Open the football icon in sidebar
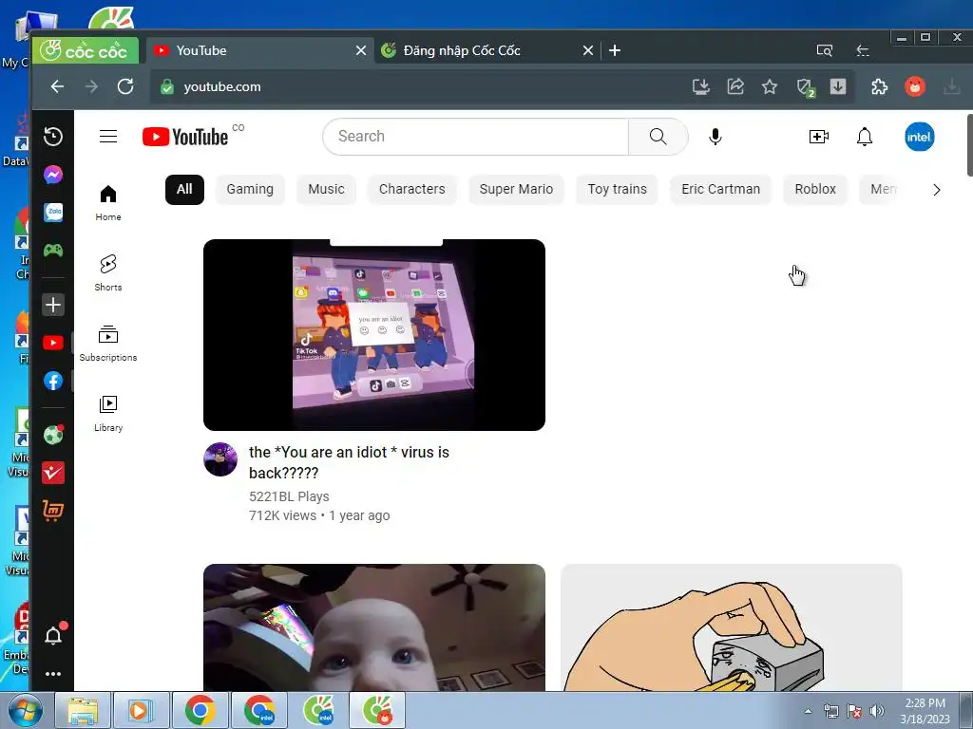 [53, 435]
